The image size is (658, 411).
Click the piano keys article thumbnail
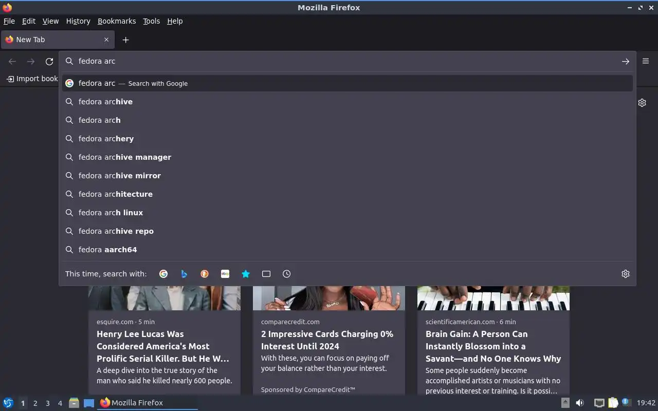coord(493,298)
